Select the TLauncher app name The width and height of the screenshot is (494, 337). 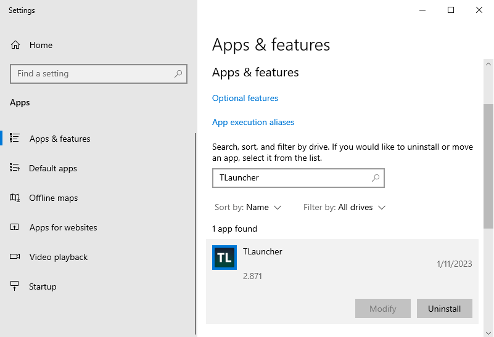point(263,252)
